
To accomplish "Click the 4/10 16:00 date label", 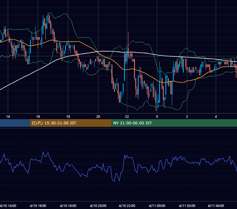I will (x=38, y=206).
